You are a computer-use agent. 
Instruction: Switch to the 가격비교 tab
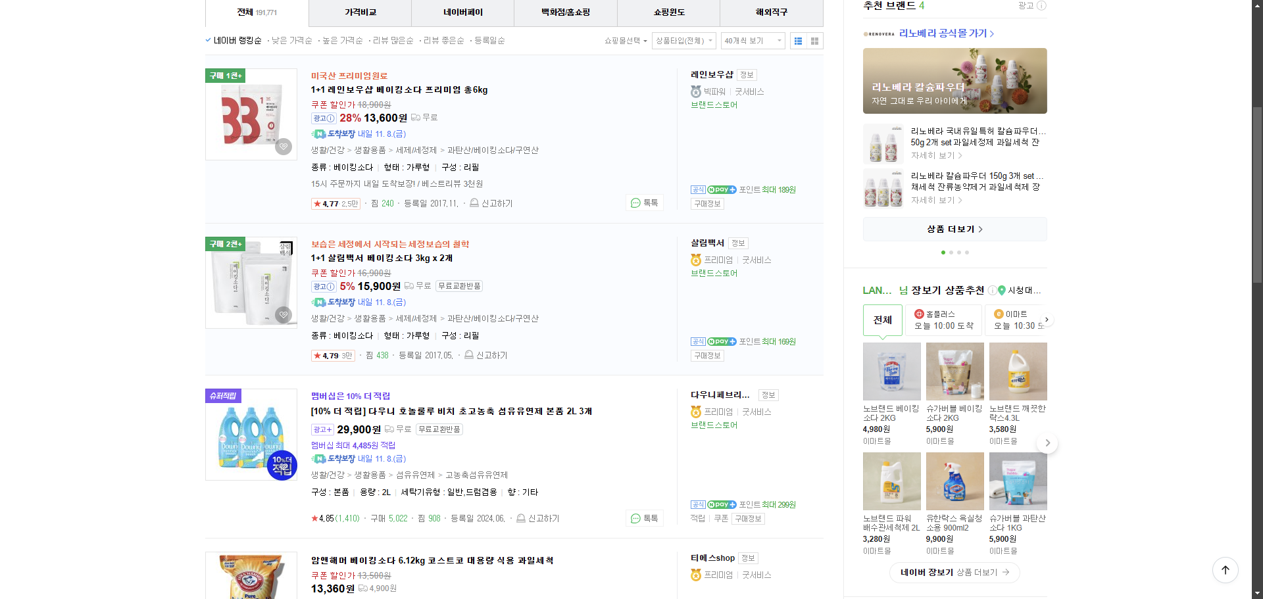[x=359, y=13]
